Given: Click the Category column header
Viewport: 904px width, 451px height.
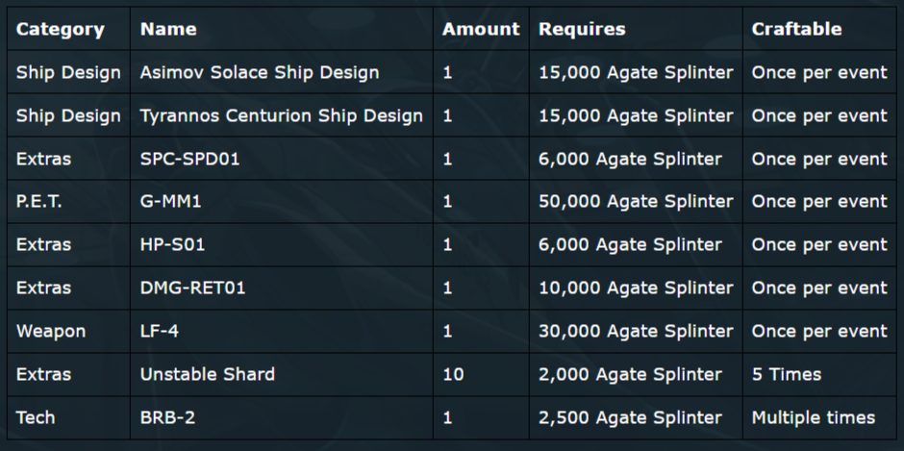Looking at the screenshot, I should tap(60, 30).
